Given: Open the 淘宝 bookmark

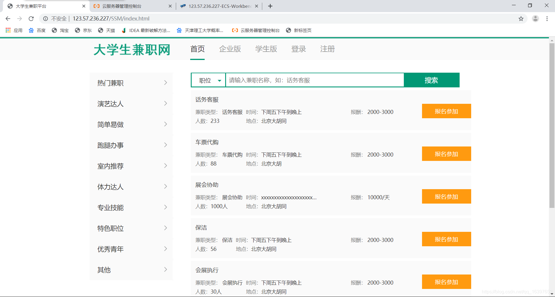Looking at the screenshot, I should coord(60,30).
